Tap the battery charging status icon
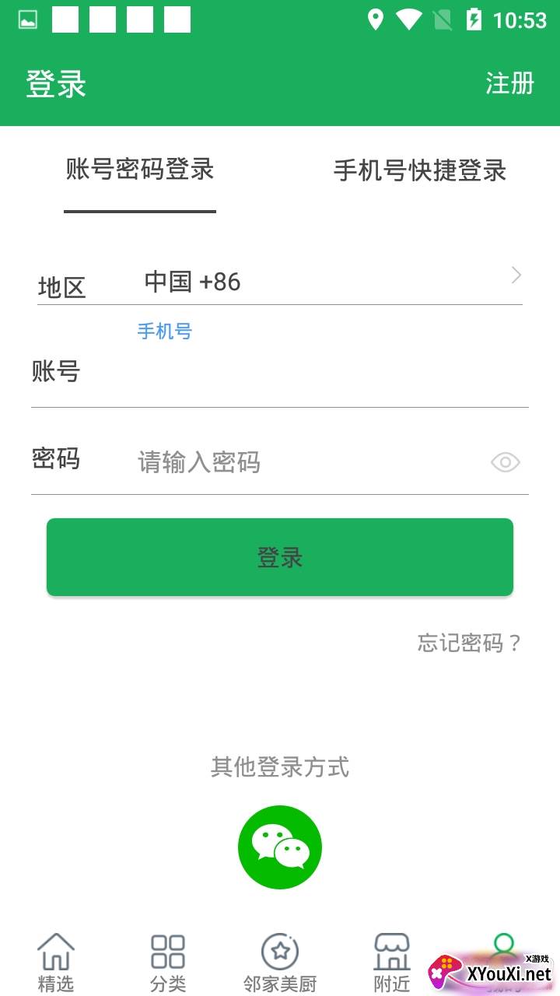This screenshot has width=560, height=996. click(x=474, y=20)
